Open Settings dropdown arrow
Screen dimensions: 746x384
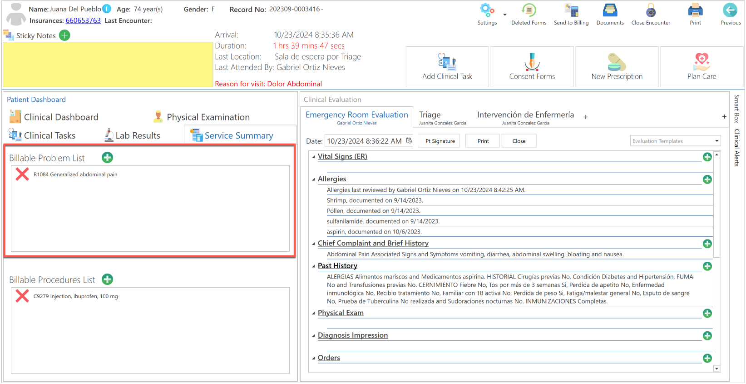tap(505, 15)
